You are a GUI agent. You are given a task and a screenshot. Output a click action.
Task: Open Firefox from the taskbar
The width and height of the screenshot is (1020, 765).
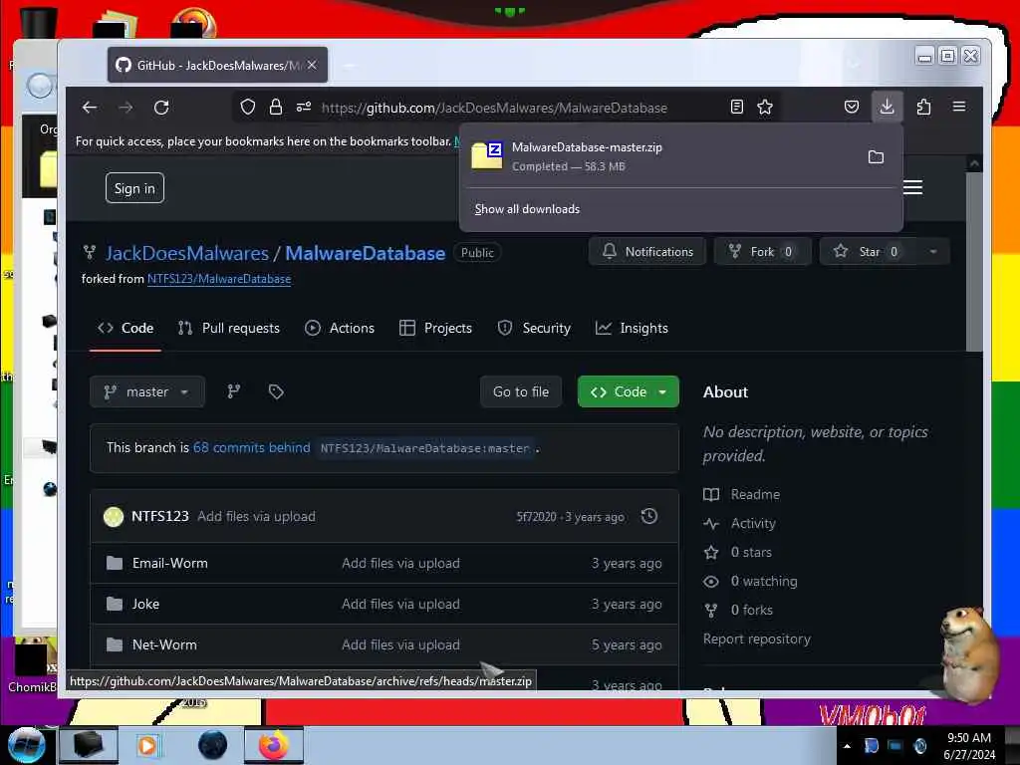click(274, 745)
